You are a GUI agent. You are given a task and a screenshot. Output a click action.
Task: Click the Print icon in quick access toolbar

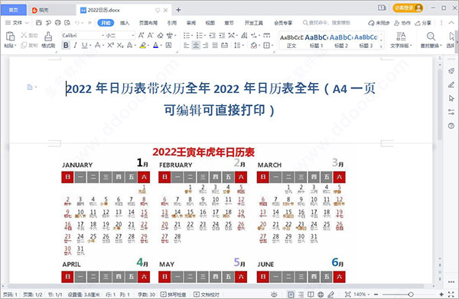pyautogui.click(x=58, y=22)
